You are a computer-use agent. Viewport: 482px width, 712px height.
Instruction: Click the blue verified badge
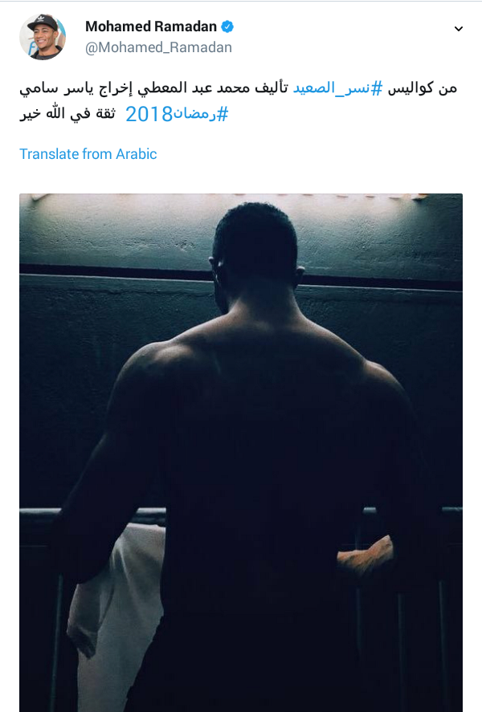point(227,26)
